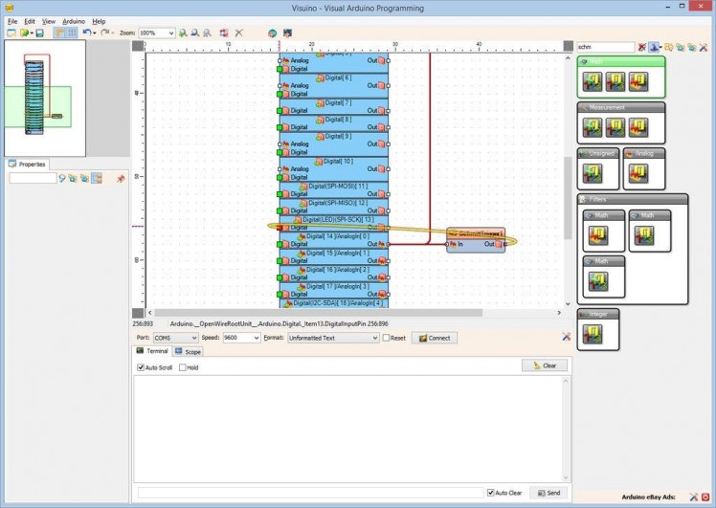716x508 pixels.
Task: Click the component search field containing schm
Action: 605,46
